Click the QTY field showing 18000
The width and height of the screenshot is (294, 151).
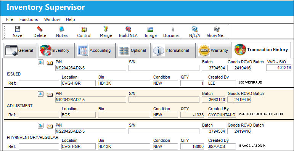192,146
